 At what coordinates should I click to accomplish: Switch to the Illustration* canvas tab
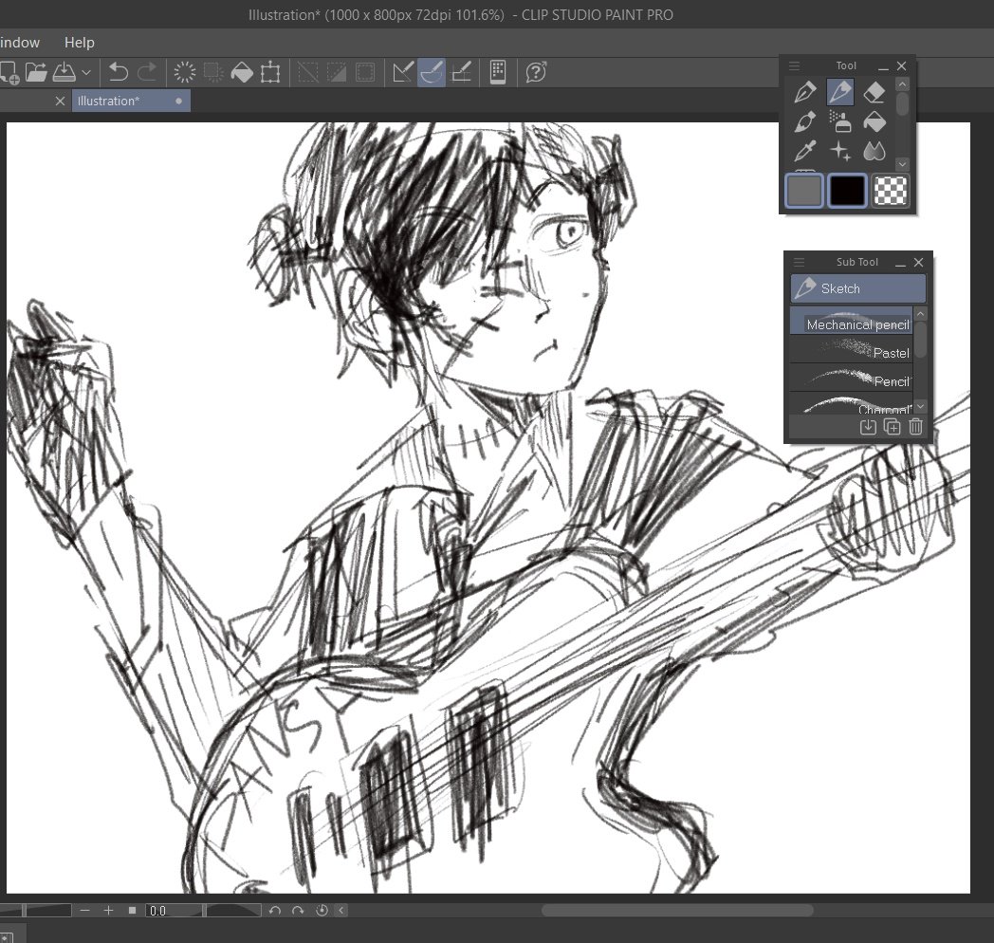tap(131, 101)
